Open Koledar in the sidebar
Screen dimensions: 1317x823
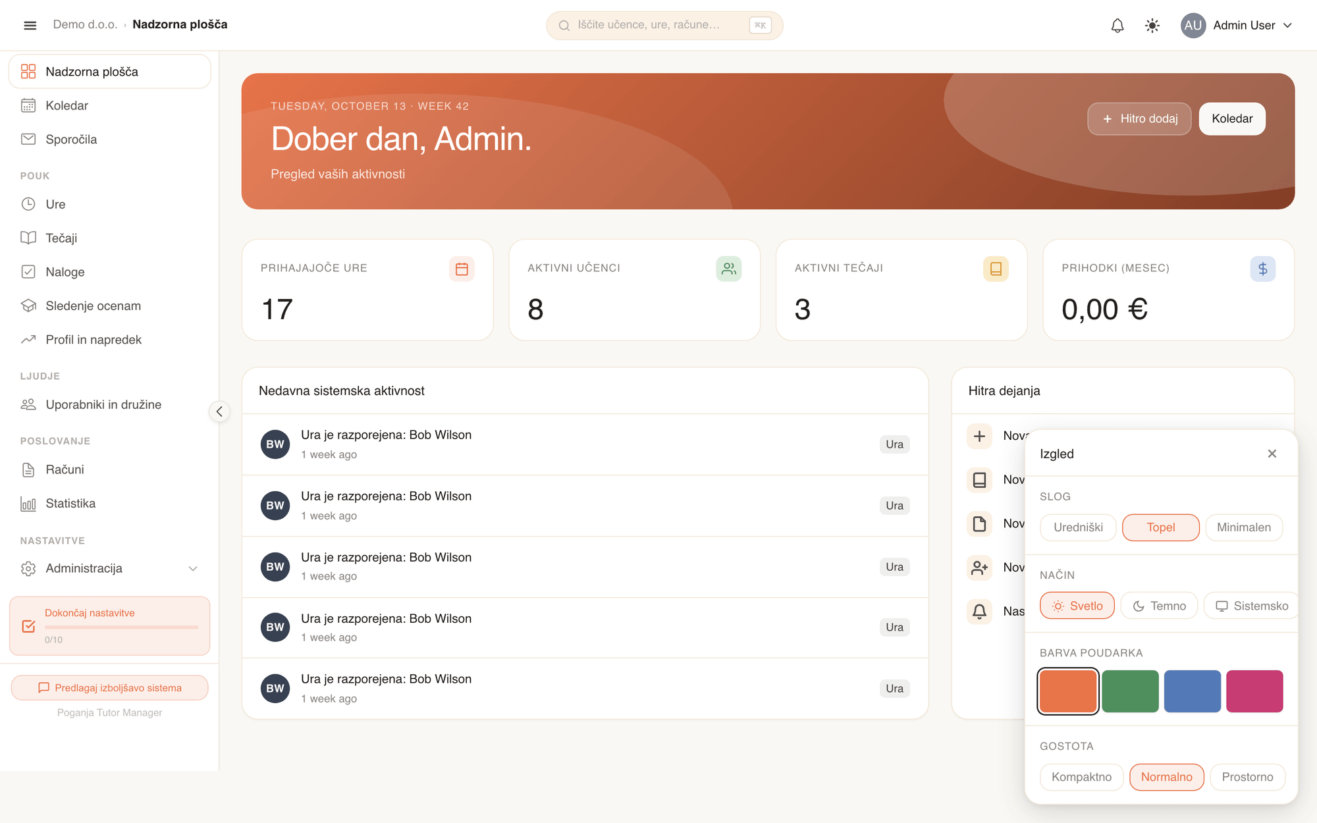(x=109, y=105)
